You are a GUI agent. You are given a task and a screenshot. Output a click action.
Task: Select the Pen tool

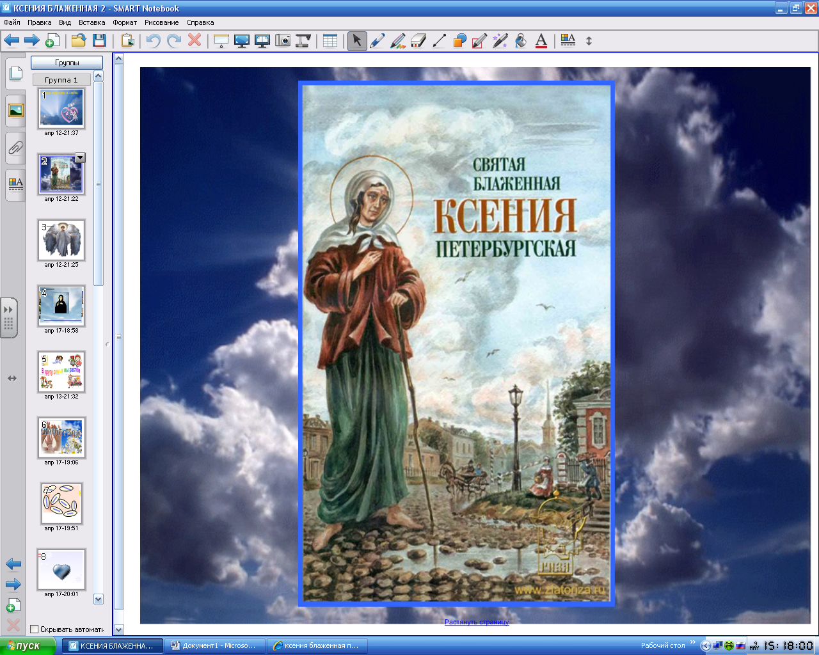(378, 41)
